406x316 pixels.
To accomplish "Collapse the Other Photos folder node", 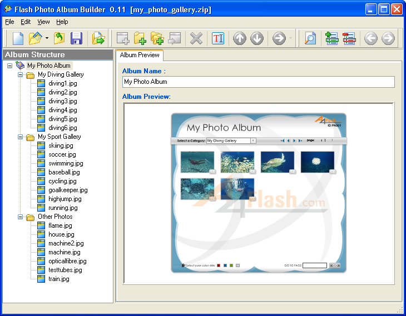I will coord(21,217).
